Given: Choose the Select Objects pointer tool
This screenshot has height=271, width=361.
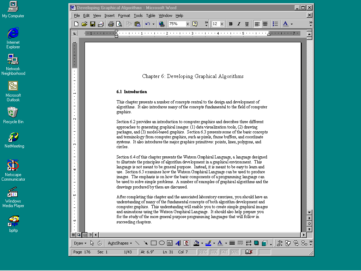Looking at the screenshot, I should coord(92,243).
